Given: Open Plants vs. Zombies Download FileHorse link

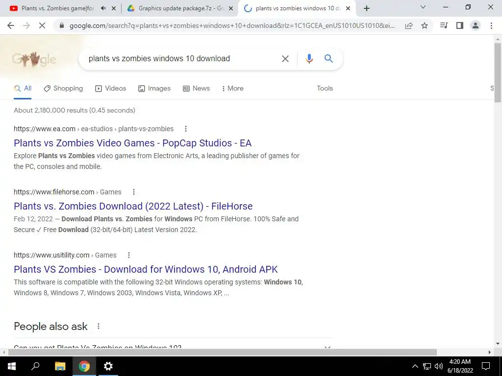Looking at the screenshot, I should click(x=133, y=206).
